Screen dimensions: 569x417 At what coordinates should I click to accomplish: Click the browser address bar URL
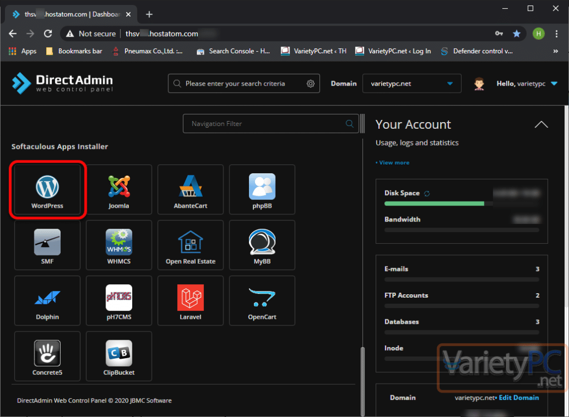point(162,34)
